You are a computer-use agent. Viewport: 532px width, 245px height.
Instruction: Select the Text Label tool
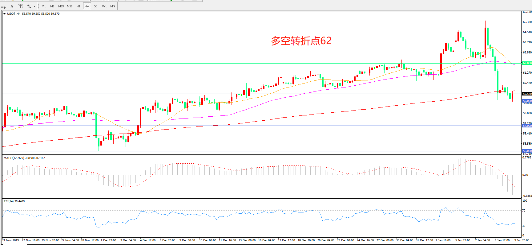(20, 6)
